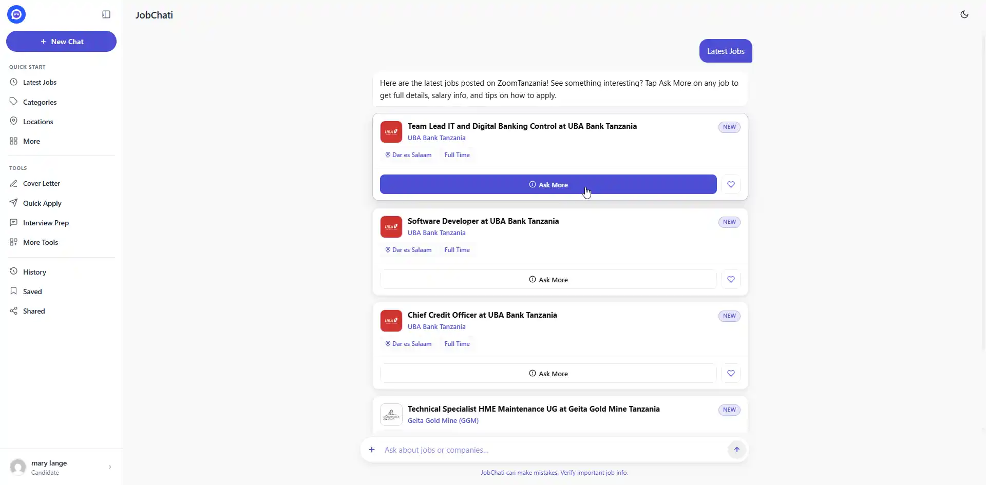
Task: Open Latest Jobs in sidebar
Action: coord(61,82)
